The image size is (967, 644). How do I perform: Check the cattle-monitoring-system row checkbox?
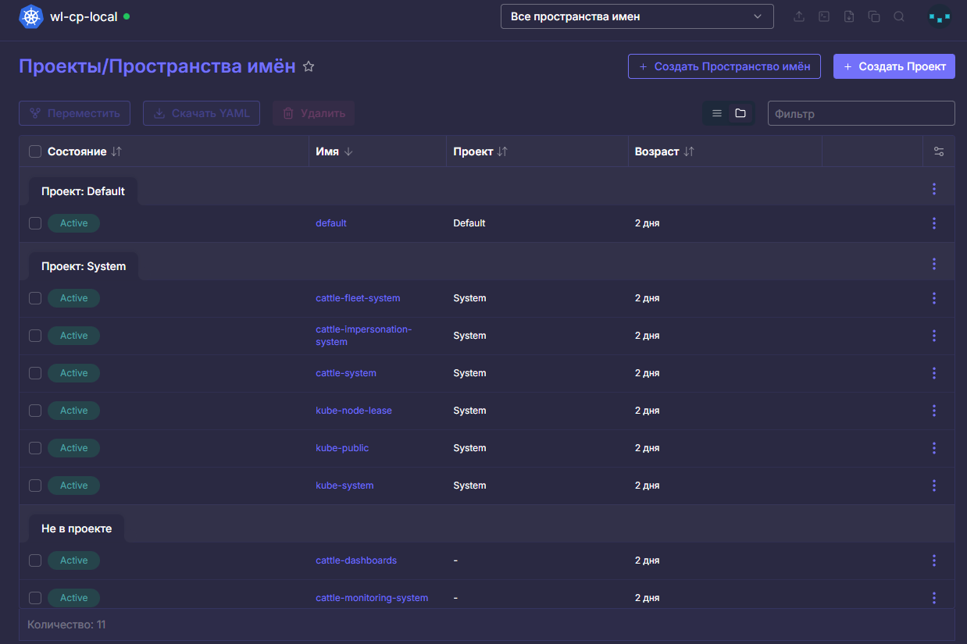tap(35, 598)
